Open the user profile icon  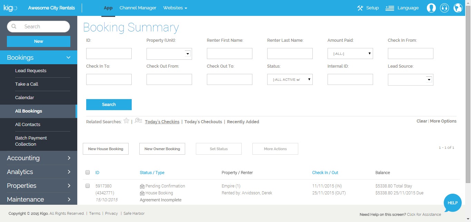[x=431, y=8]
